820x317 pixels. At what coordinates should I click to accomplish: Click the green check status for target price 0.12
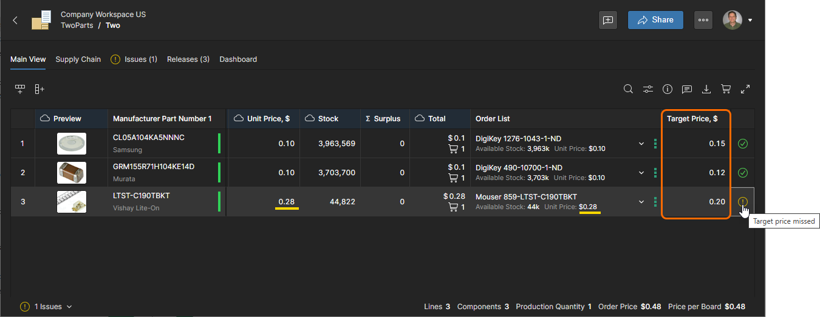pyautogui.click(x=742, y=173)
